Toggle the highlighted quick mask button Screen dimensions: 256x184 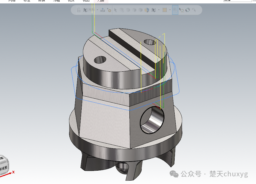pyautogui.click(x=175, y=10)
